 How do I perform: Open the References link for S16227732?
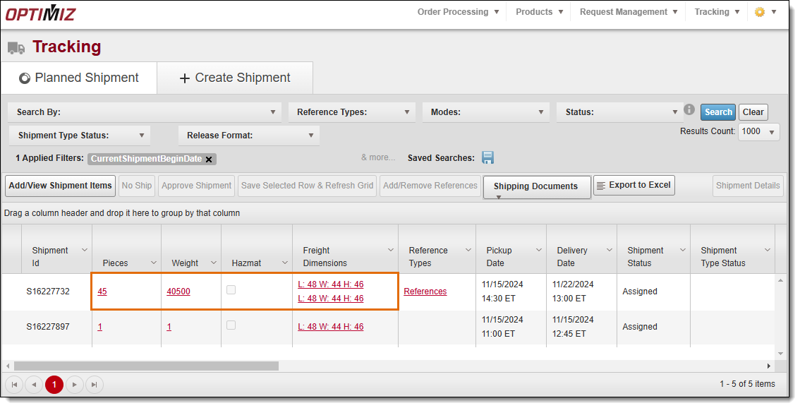[x=425, y=291]
